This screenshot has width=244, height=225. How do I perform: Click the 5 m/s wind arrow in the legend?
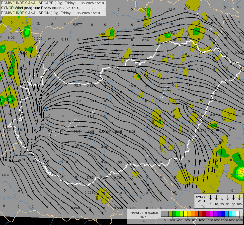pyautogui.click(x=210, y=197)
